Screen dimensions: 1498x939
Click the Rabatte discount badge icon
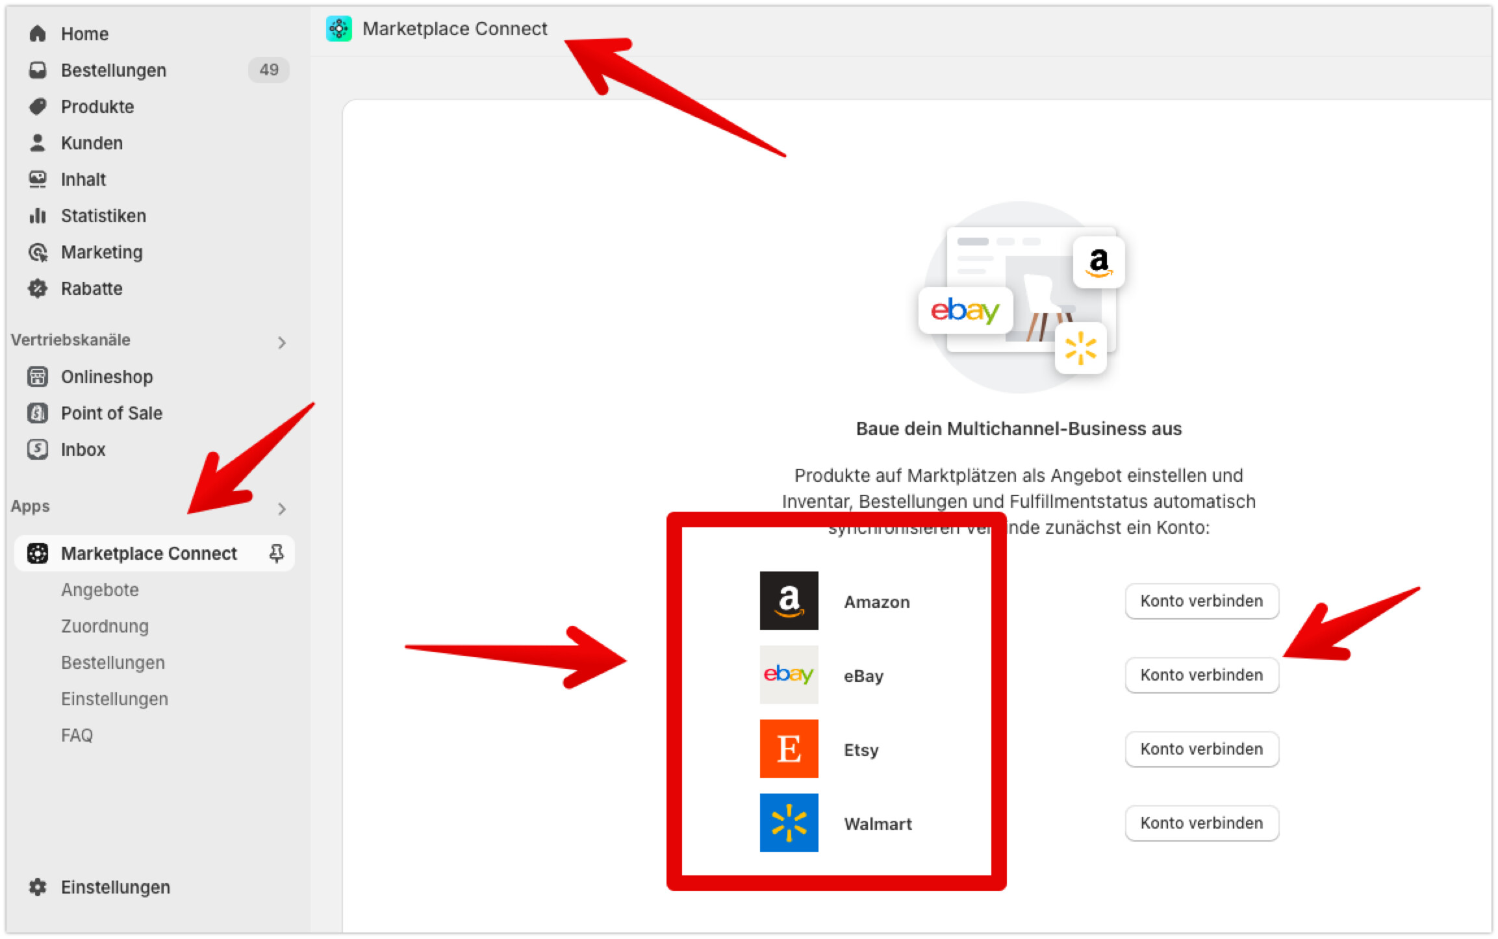click(38, 288)
